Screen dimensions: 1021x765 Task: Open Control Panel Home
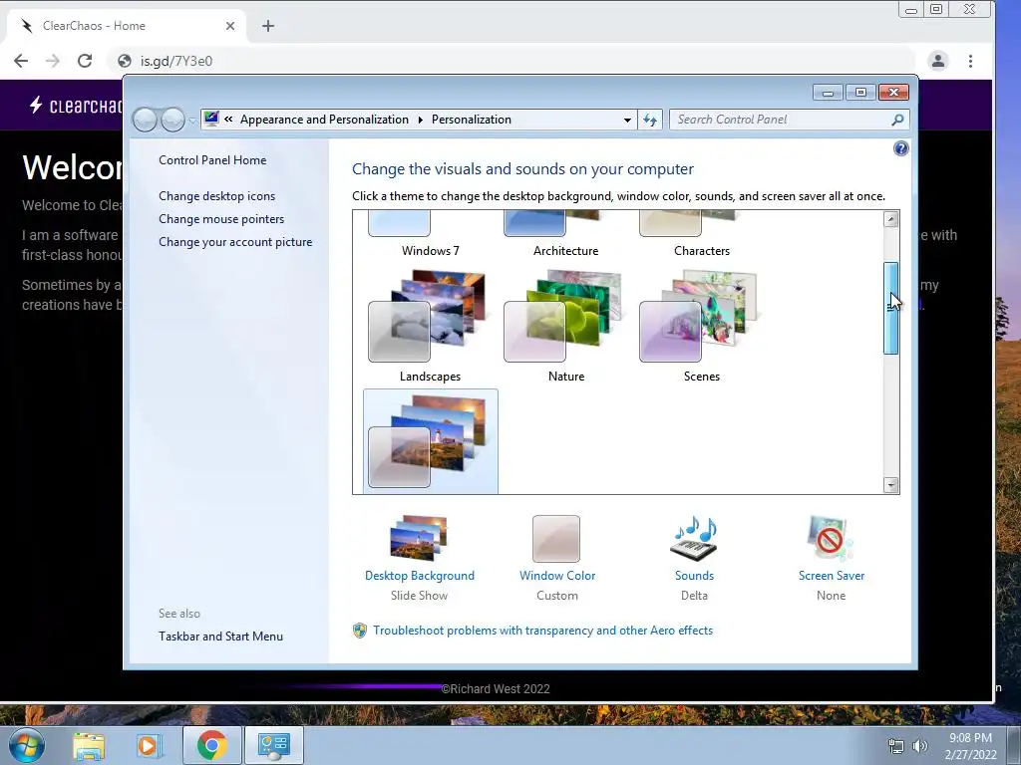(x=212, y=160)
